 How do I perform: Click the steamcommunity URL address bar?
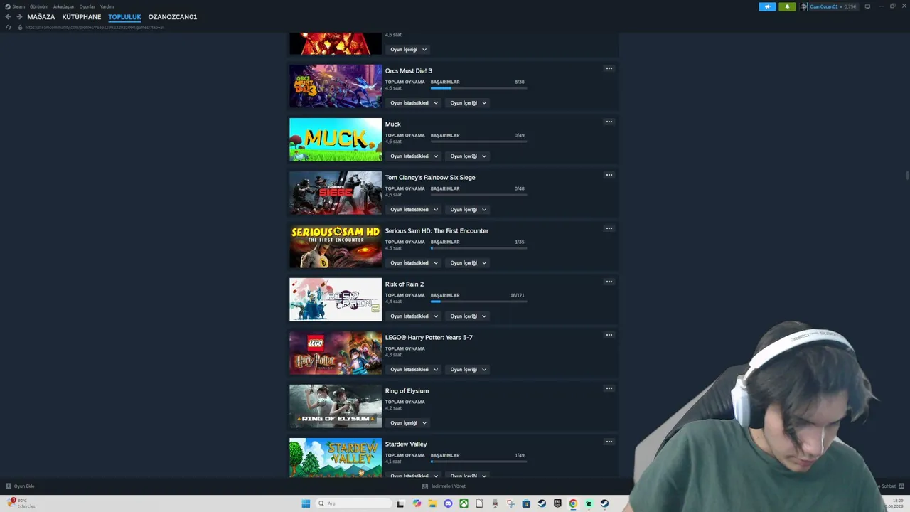[95, 27]
